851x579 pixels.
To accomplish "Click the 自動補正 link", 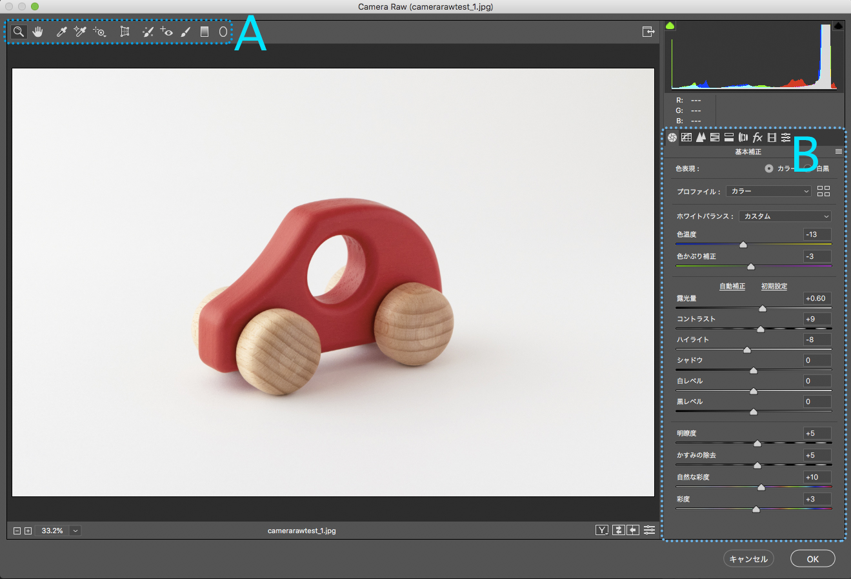I will coord(732,287).
